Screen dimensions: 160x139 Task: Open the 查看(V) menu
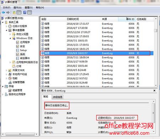(29, 8)
